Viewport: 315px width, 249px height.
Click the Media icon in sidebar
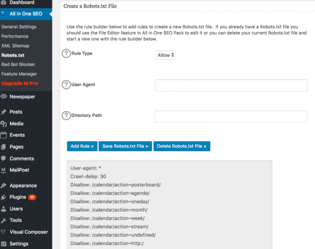tap(4, 124)
